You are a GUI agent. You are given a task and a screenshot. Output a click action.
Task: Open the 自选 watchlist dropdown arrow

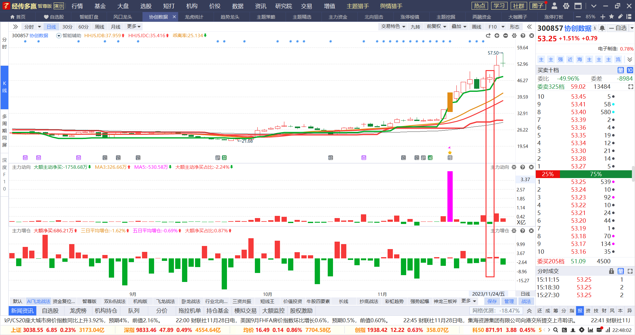[x=632, y=28]
